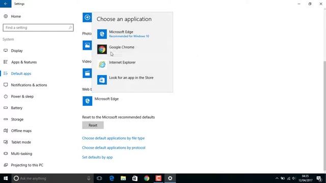Open Offline maps settings

coord(21,131)
